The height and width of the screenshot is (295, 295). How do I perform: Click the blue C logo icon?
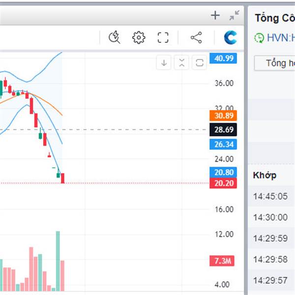pos(230,37)
